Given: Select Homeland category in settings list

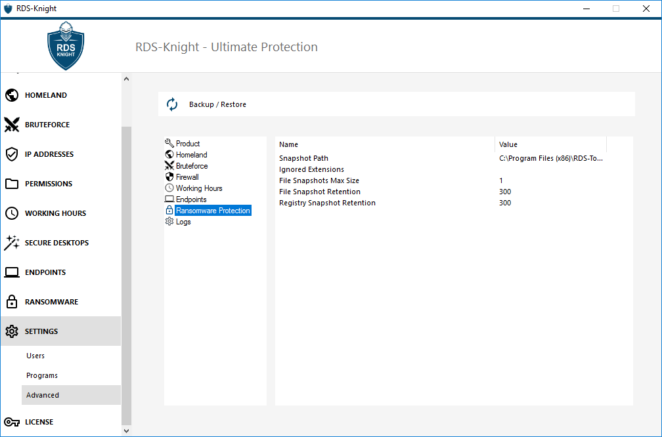Looking at the screenshot, I should pos(191,154).
